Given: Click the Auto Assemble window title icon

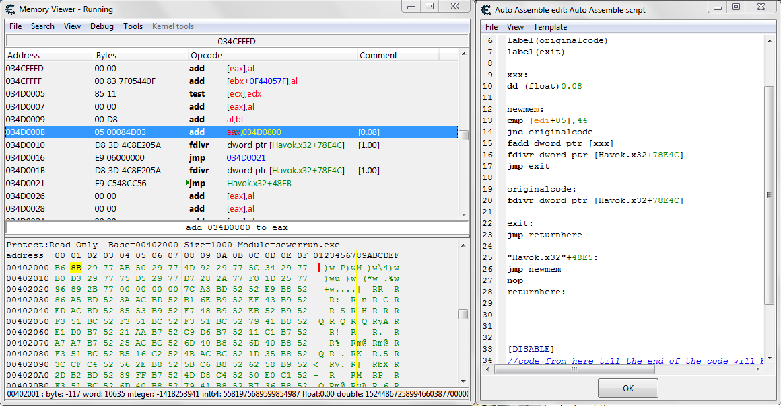Looking at the screenshot, I should tap(487, 9).
